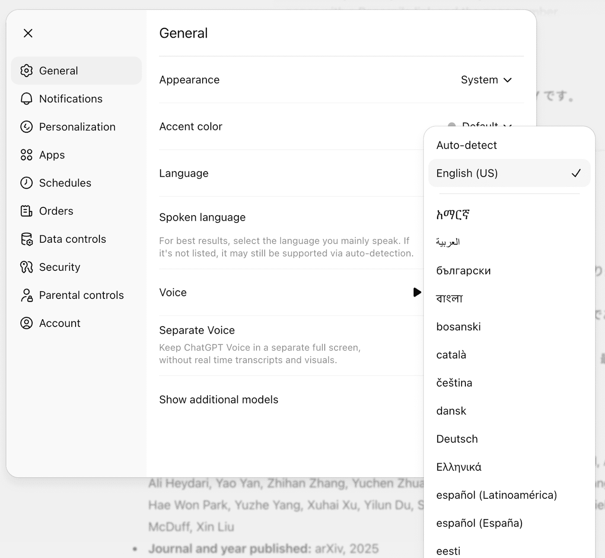Click the Schedules clock icon
Viewport: 605px width, 558px height.
click(26, 183)
